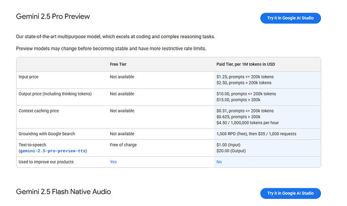This screenshot has width=347, height=206.
Task: Click the $0.31, prompts <= 200k tokens value
Action: click(x=245, y=111)
